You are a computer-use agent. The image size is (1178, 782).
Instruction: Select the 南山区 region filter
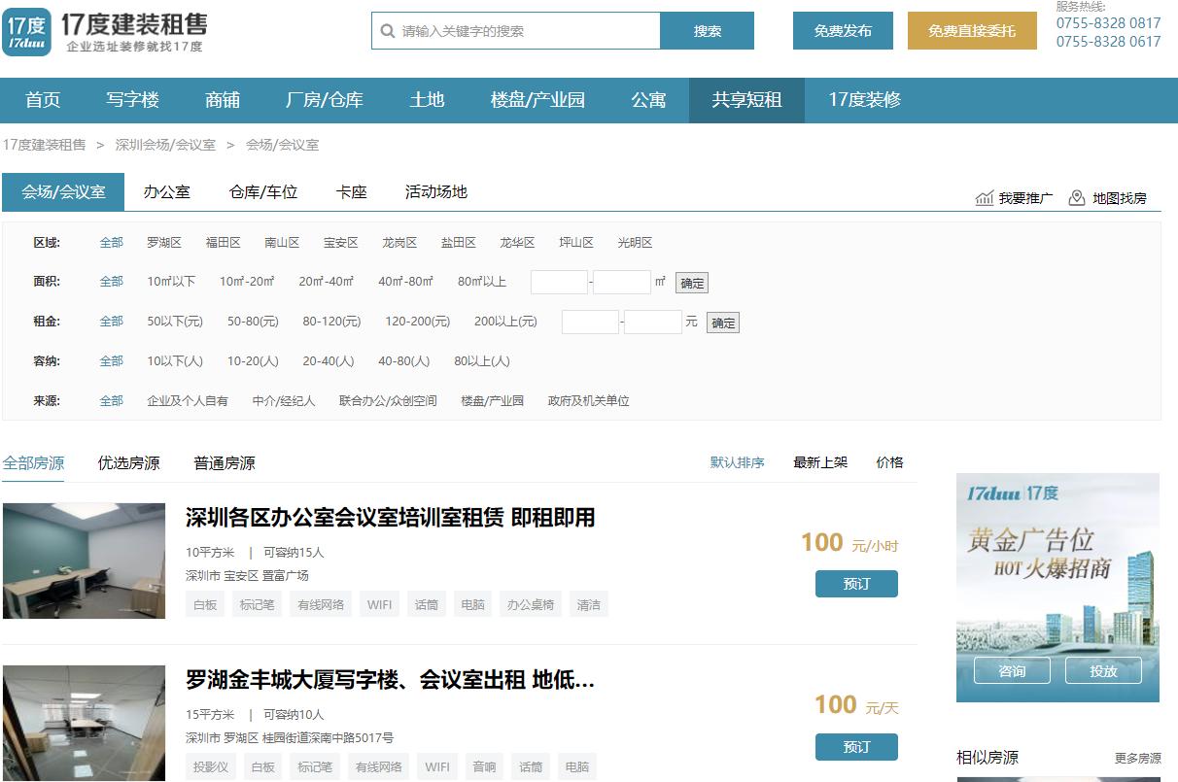[282, 242]
